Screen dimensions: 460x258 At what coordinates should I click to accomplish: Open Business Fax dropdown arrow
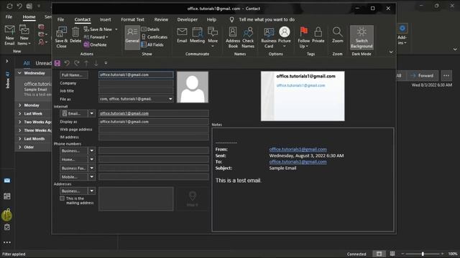tap(91, 168)
